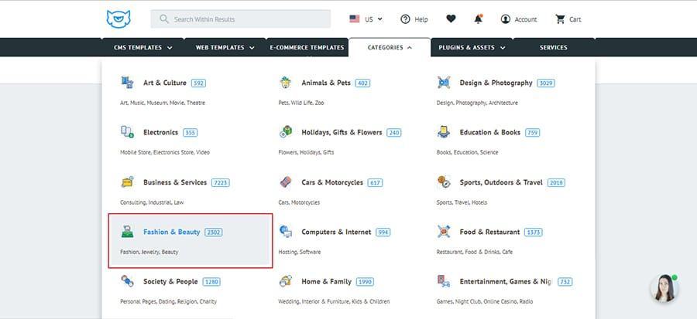Open Food & Restaurant category link
697x319 pixels.
(489, 232)
